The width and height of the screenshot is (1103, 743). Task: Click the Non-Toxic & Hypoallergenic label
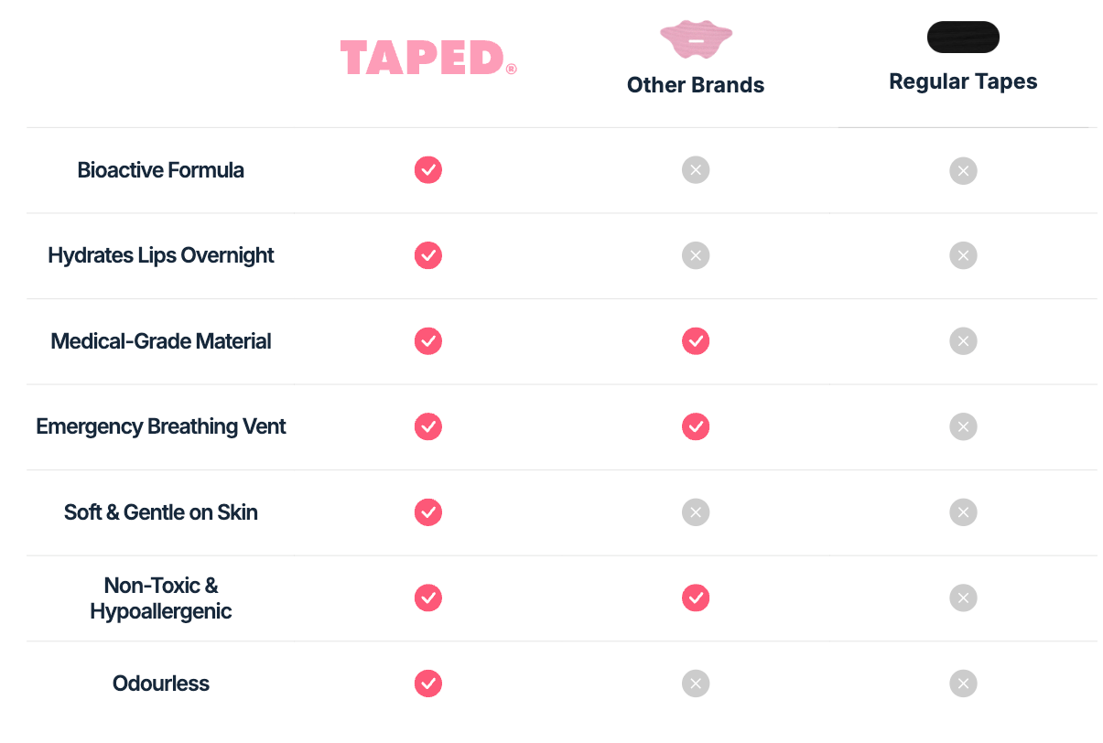pyautogui.click(x=161, y=598)
